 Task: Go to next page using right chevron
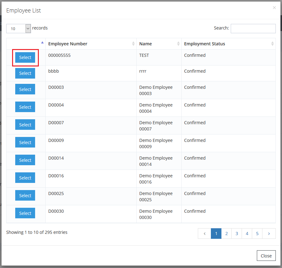[x=269, y=234]
